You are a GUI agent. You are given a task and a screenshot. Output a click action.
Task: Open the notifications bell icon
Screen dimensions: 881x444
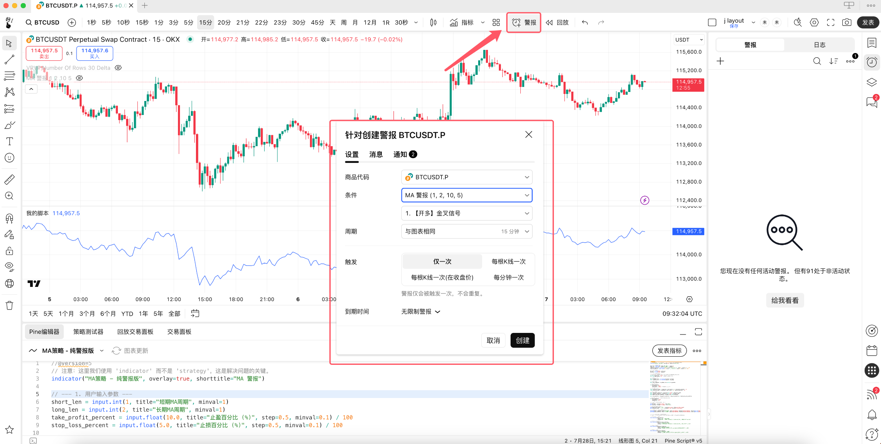coord(872,415)
